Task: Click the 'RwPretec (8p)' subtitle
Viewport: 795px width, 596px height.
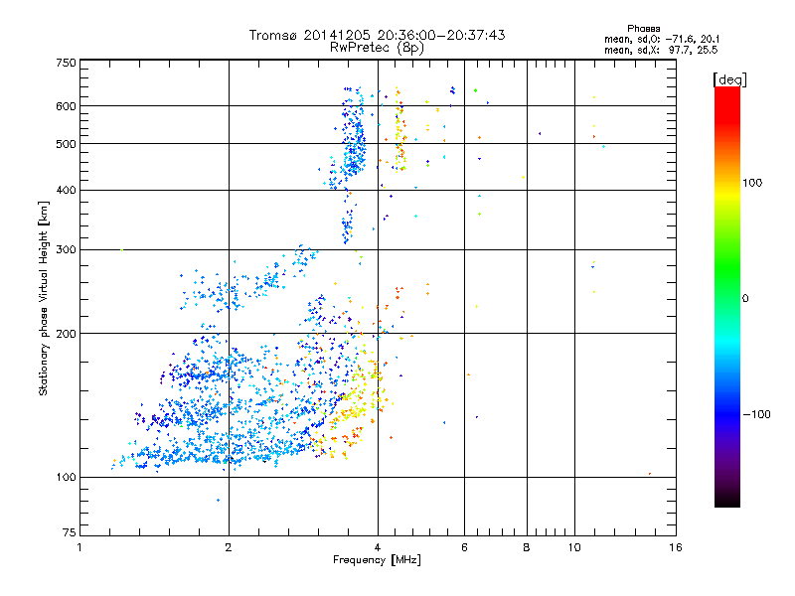Action: pyautogui.click(x=377, y=48)
